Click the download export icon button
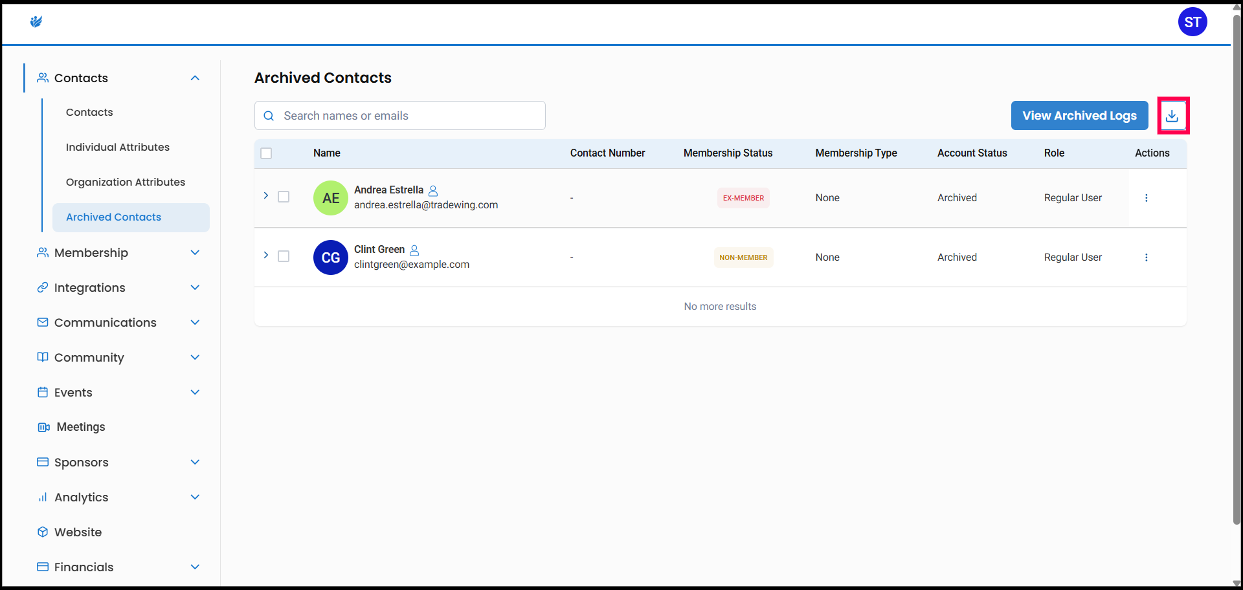This screenshot has width=1243, height=590. click(x=1172, y=116)
